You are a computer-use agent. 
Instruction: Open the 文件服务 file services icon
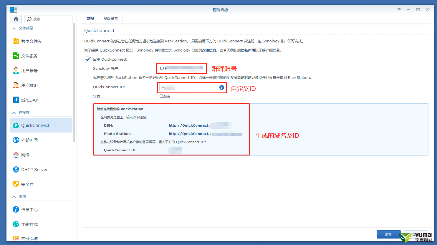(16, 56)
